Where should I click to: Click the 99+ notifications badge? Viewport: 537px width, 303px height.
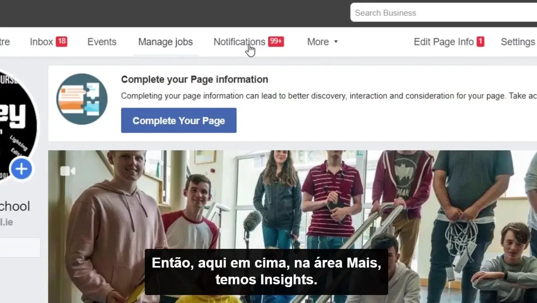(276, 41)
